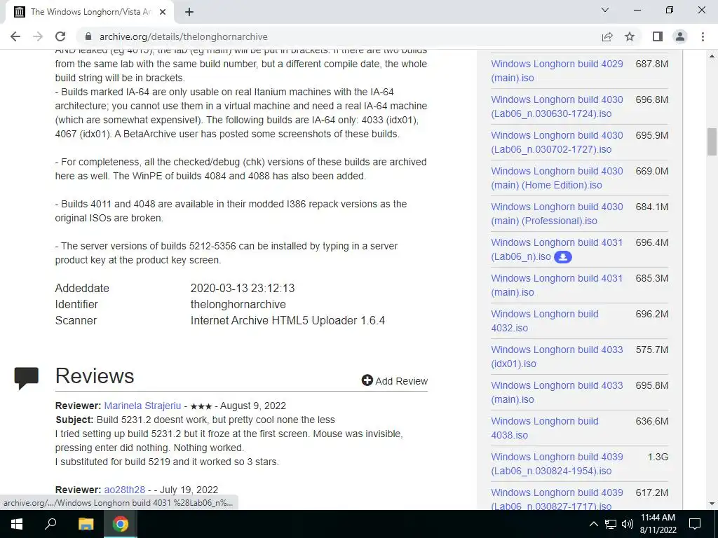Open Windows taskbar search
Image resolution: width=718 pixels, height=538 pixels.
pos(50,524)
